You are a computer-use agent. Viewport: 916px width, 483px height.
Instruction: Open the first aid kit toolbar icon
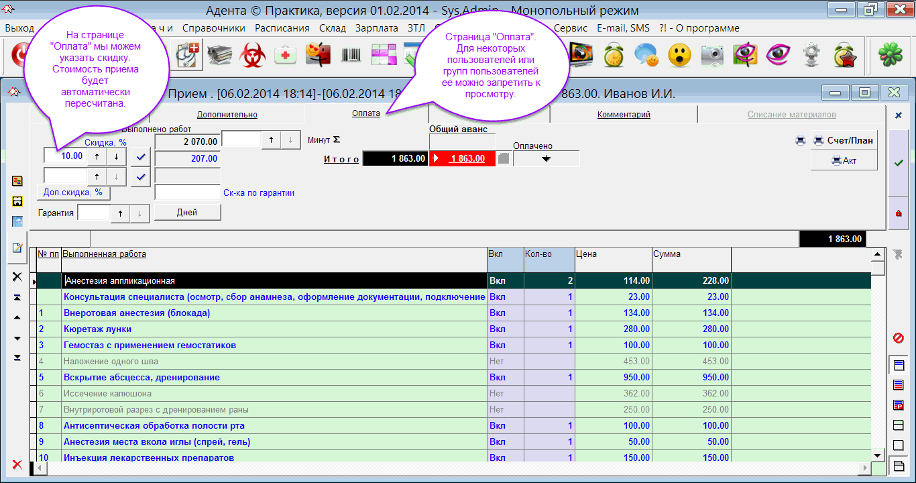286,55
